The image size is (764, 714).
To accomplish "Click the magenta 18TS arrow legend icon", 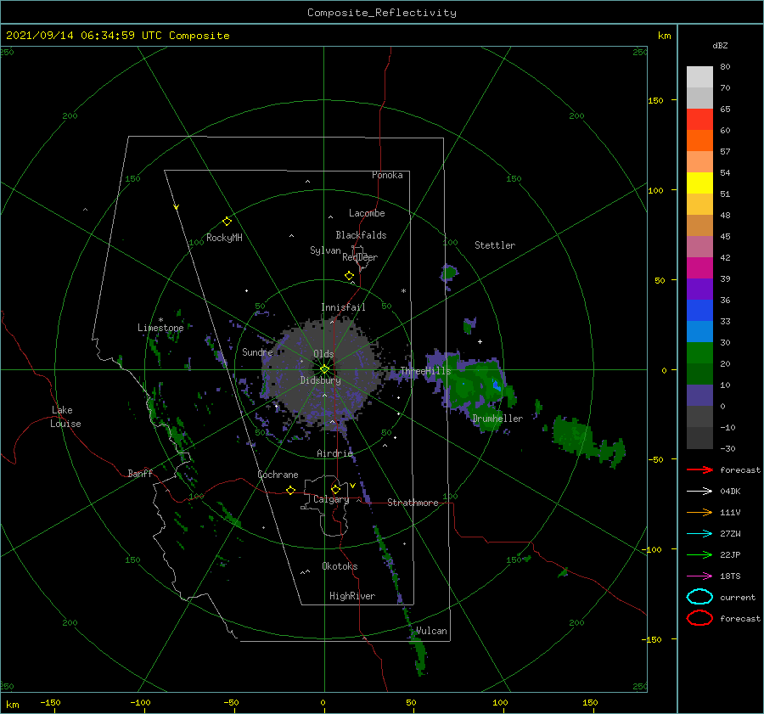I will (x=699, y=576).
